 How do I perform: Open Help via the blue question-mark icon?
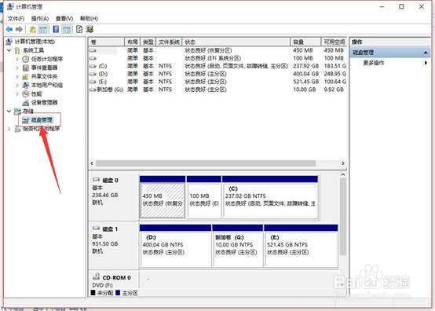tap(56, 29)
